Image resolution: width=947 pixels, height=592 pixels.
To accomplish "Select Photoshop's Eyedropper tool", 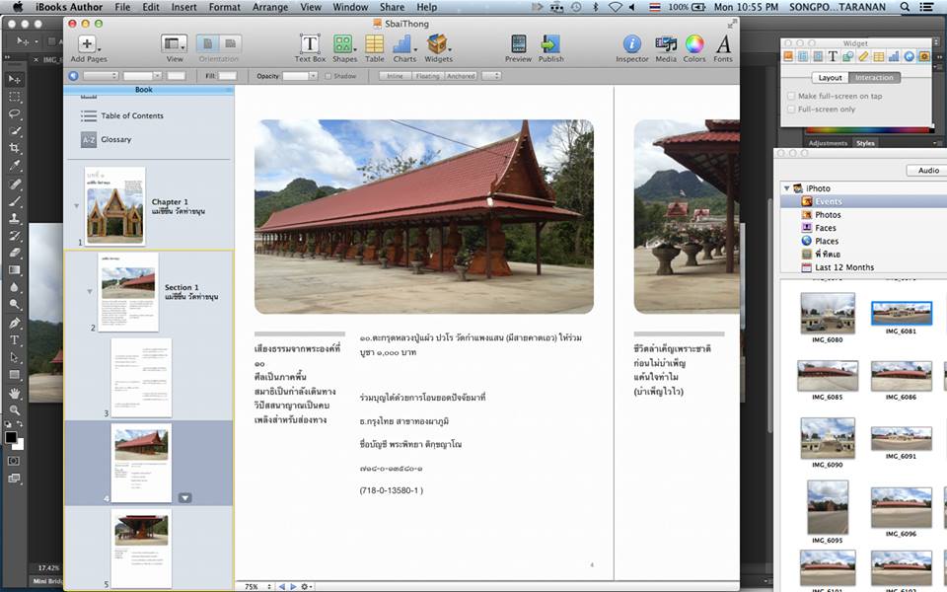I will (14, 165).
